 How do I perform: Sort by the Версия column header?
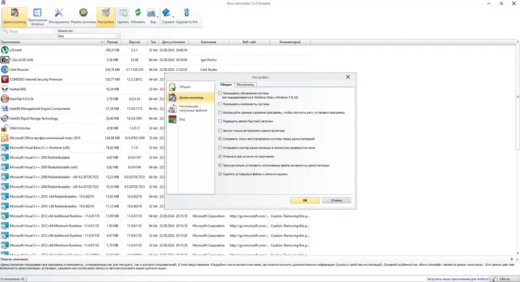tap(135, 42)
